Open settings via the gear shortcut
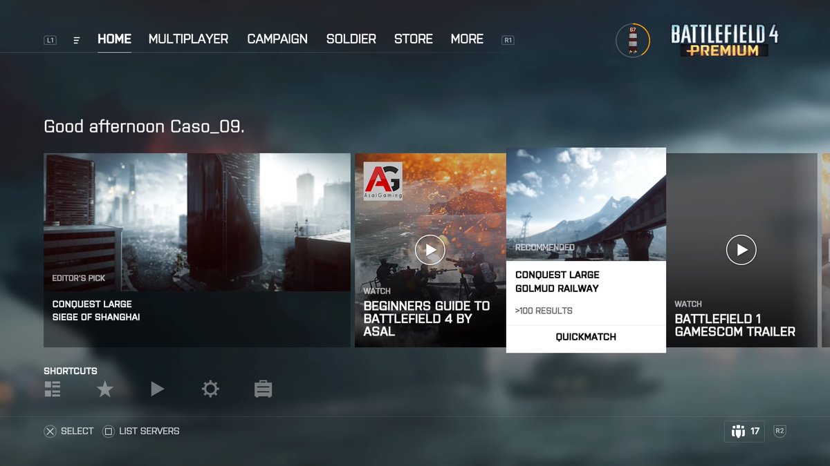 [210, 389]
